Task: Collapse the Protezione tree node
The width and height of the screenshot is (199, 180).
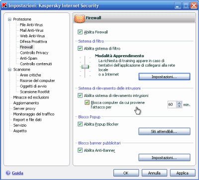Action: (x=9, y=19)
